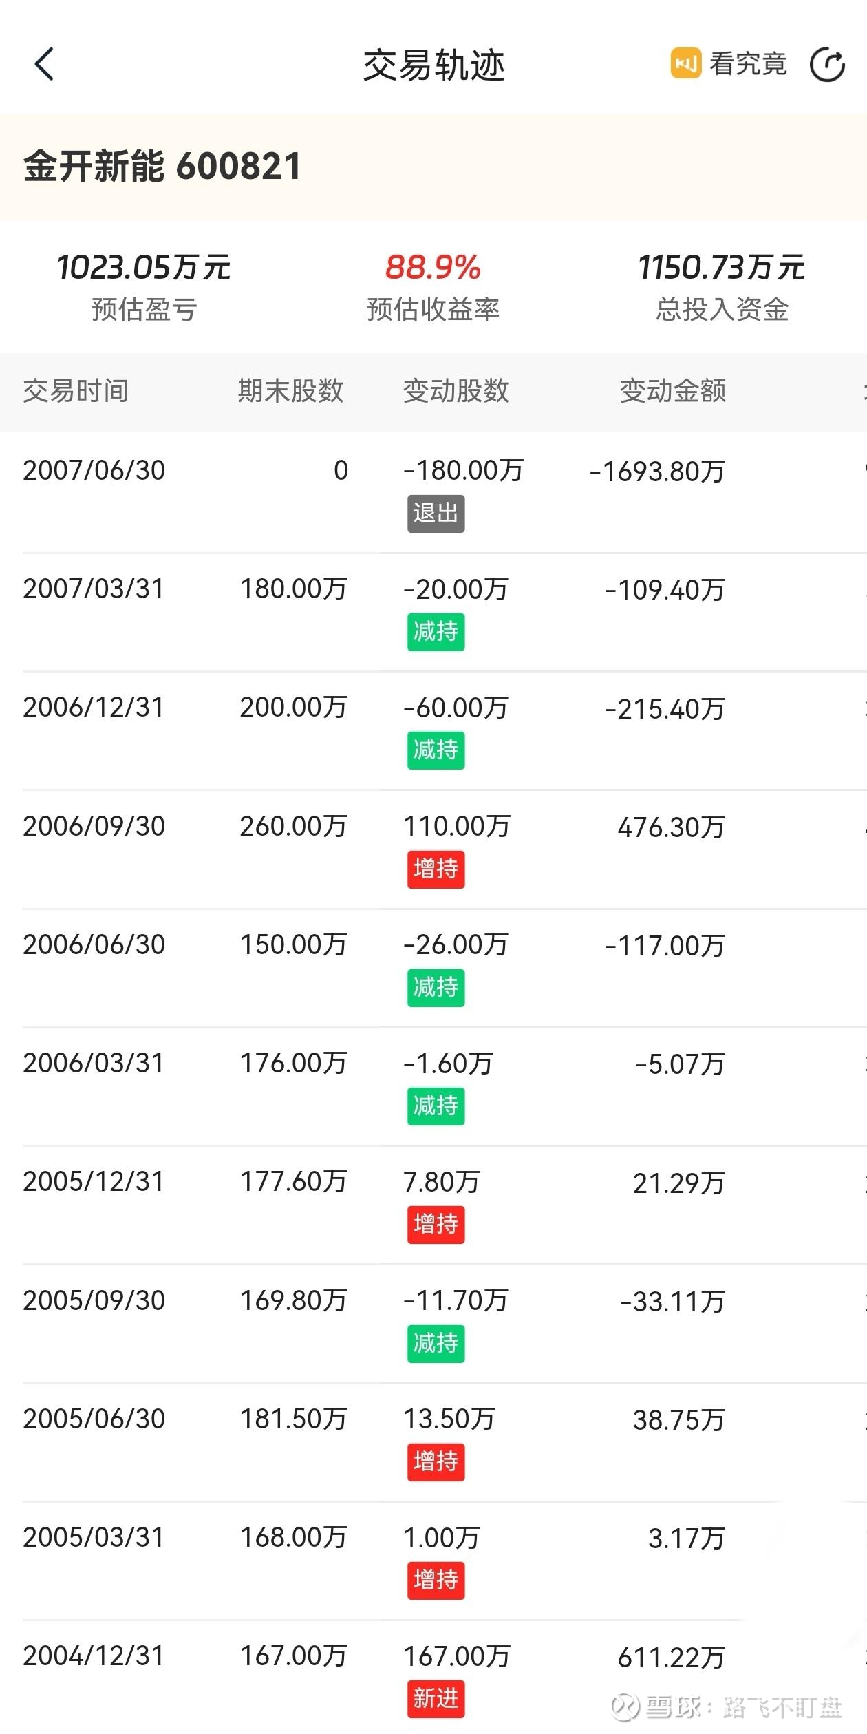Tap the 1023.05万元 estimated profit figure
867x1734 pixels.
coord(144,267)
